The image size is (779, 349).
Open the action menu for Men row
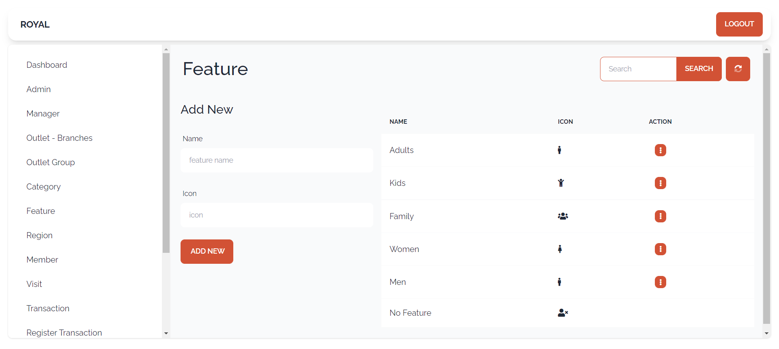coord(660,282)
